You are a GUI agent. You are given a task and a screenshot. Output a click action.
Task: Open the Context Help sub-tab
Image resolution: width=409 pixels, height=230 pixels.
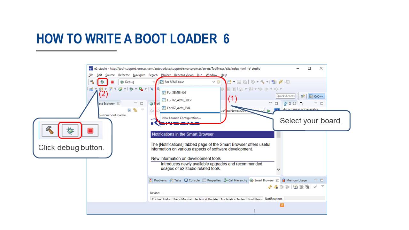tap(161, 199)
